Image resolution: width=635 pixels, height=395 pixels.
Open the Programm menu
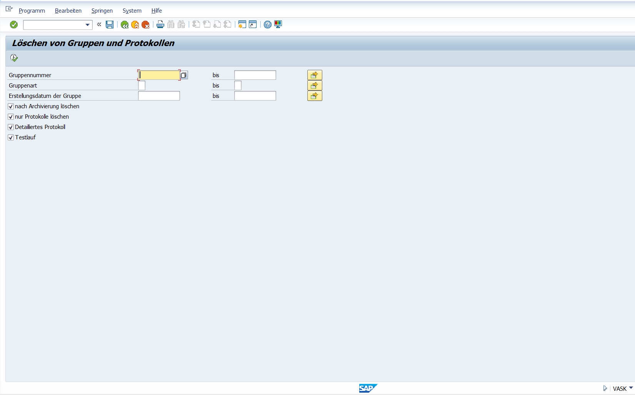32,11
